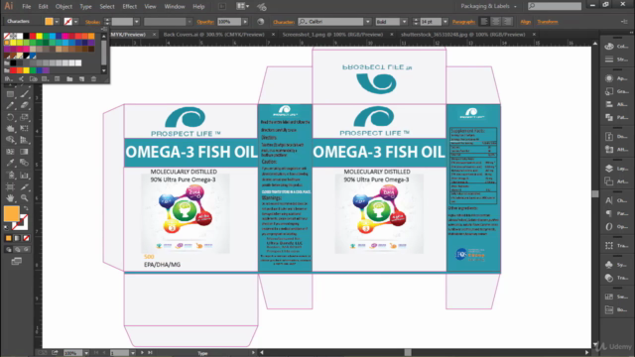The image size is (635, 357).
Task: Expand Calibri font family dropdown
Action: click(368, 22)
